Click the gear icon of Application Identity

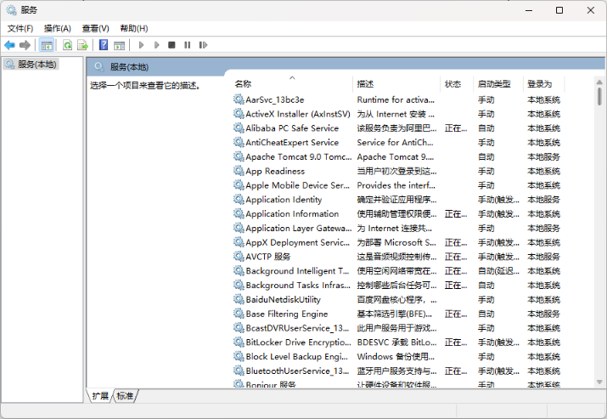point(239,199)
